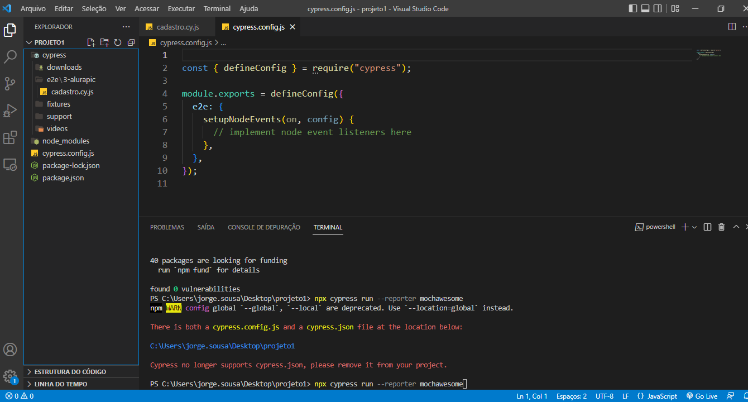The height and width of the screenshot is (402, 748).
Task: Switch to the SAÍDA panel tab
Action: click(206, 227)
